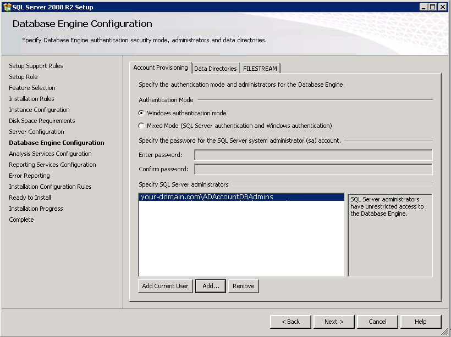
Task: Click Installation Configuration Rules step
Action: pos(51,187)
